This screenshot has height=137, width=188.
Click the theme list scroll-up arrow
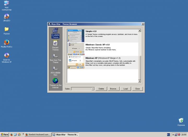[x=139, y=31]
